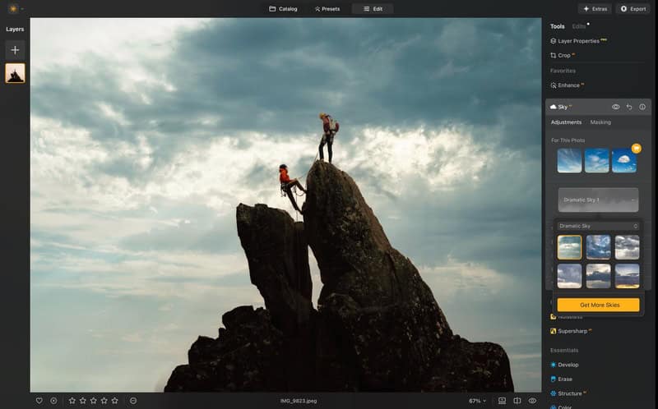
Task: Open the Supersharp tool
Action: [573, 331]
